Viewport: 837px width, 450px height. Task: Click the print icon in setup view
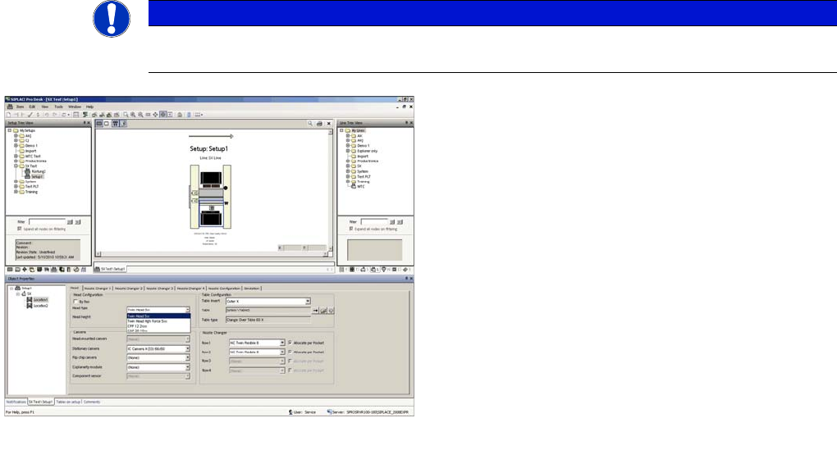point(319,123)
